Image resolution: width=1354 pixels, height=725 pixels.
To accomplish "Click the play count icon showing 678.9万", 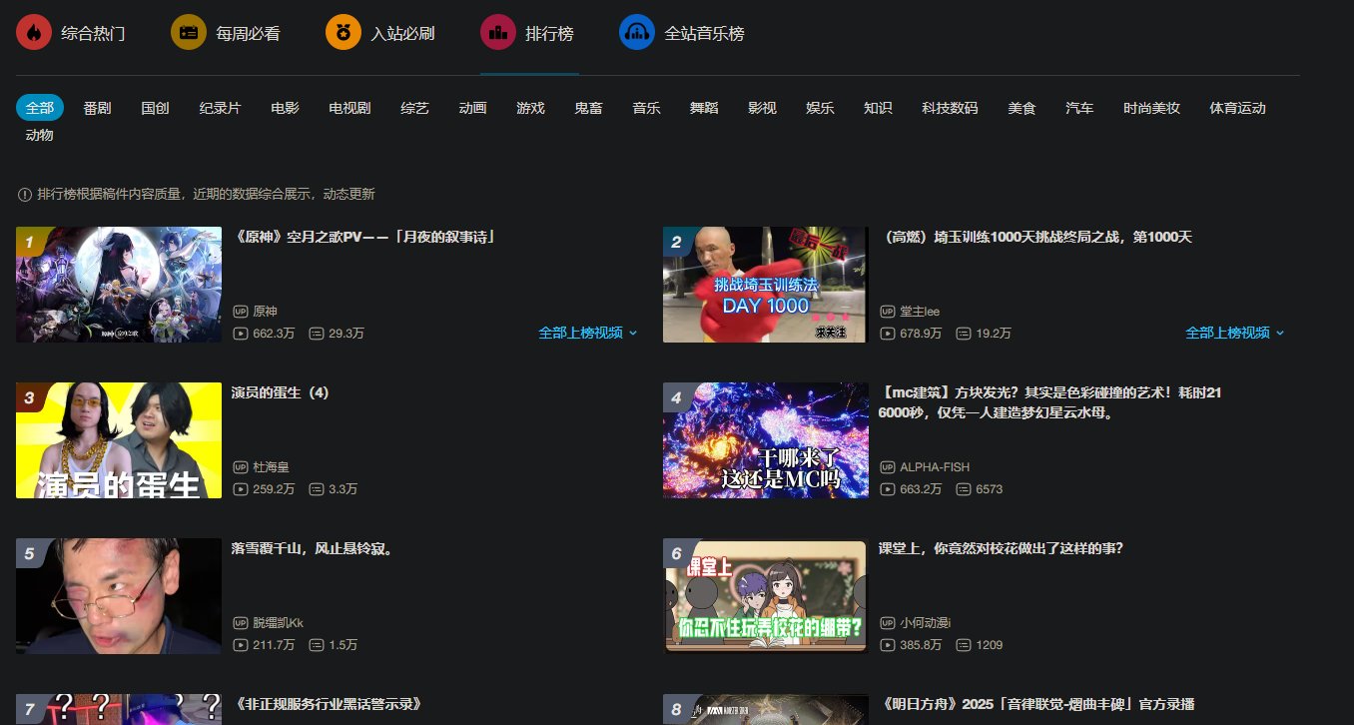I will pyautogui.click(x=887, y=334).
